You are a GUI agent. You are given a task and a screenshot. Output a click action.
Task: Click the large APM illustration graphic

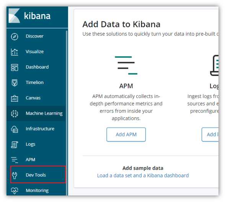[x=126, y=66]
